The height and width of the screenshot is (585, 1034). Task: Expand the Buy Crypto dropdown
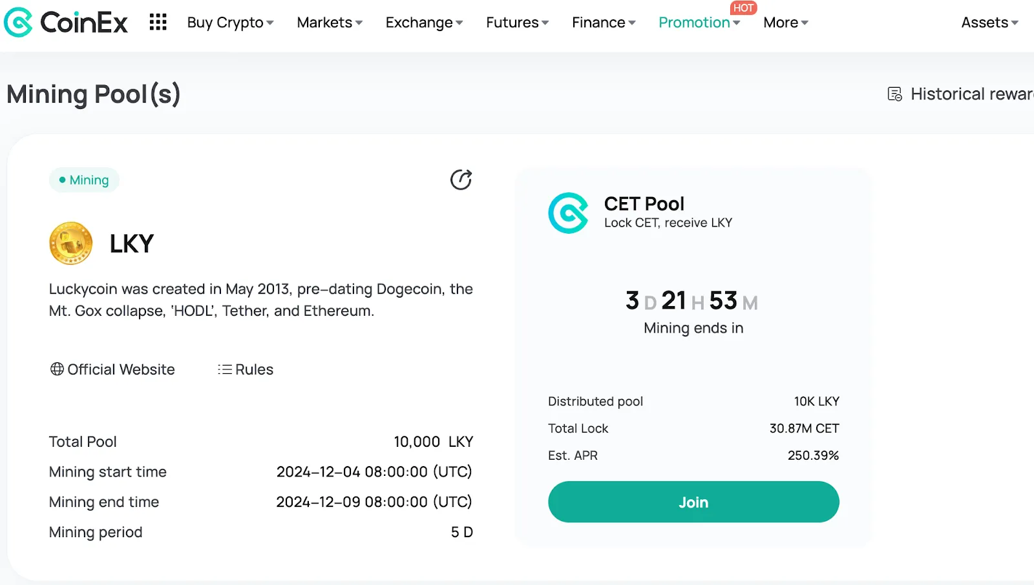click(230, 23)
